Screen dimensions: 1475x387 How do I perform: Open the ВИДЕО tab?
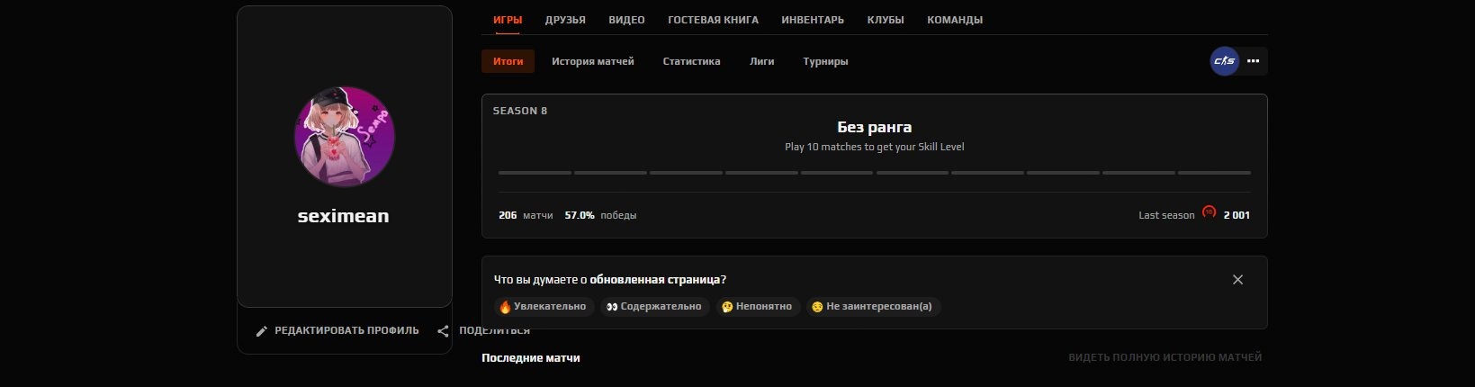pos(626,20)
